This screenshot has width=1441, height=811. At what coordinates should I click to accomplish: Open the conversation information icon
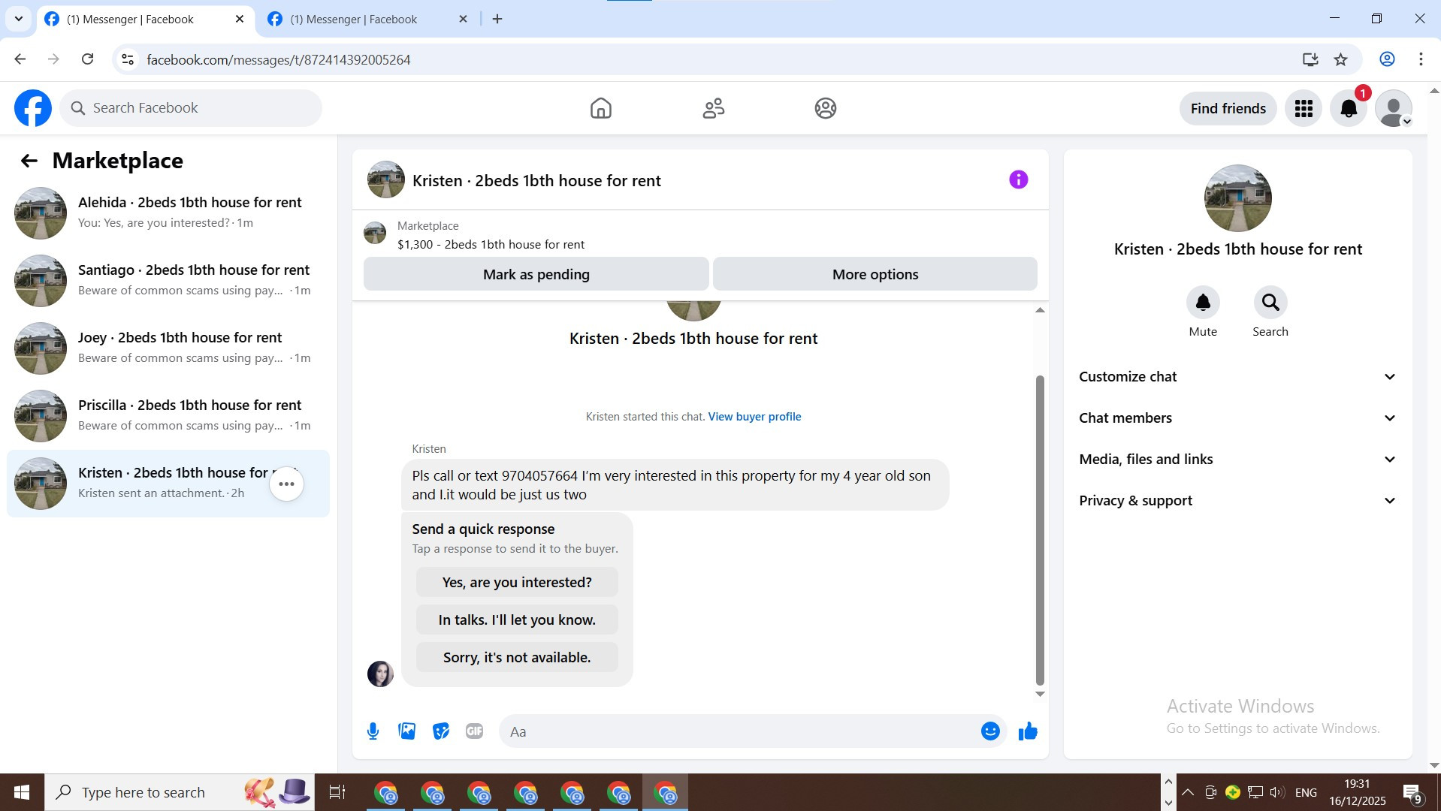click(1018, 179)
